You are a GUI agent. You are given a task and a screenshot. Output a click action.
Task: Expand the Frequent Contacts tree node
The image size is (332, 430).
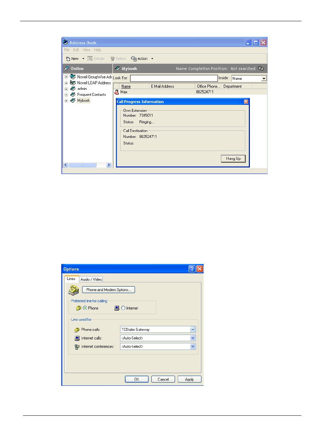(x=66, y=95)
